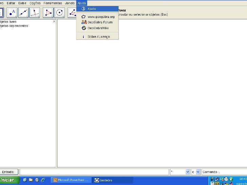Click the folder quick launch icon
This screenshot has height=185, width=247.
point(31,180)
